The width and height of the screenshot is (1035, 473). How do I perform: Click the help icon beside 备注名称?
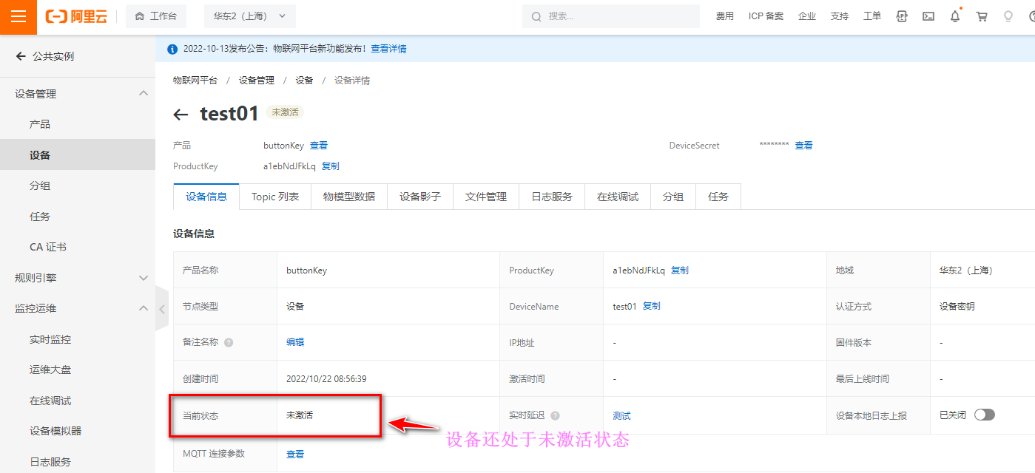click(229, 343)
